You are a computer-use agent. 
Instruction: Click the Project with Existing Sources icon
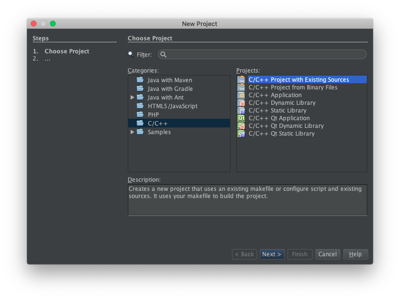241,80
